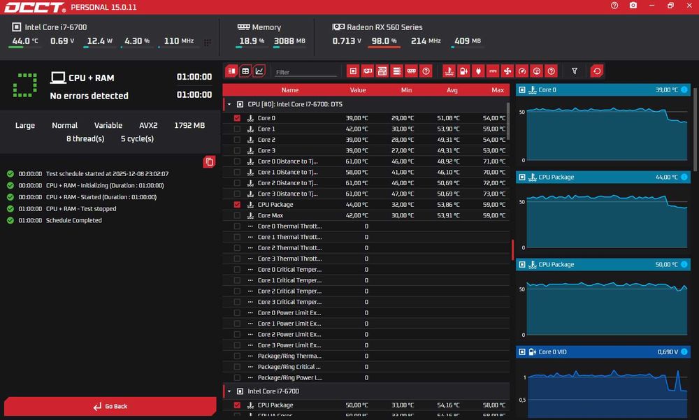Take a screenshot with the camera icon

(x=633, y=6)
